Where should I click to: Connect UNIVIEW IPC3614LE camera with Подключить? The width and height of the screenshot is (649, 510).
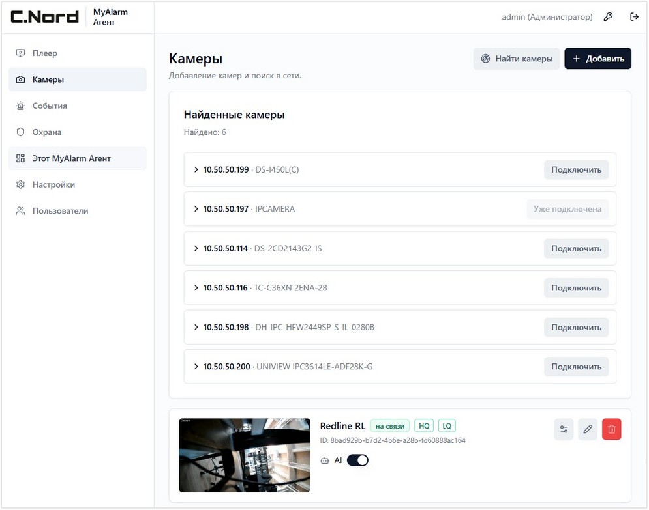pyautogui.click(x=576, y=367)
